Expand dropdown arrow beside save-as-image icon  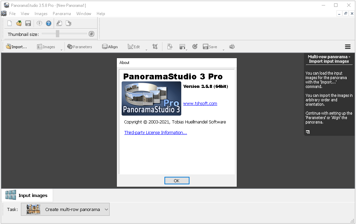(187, 50)
